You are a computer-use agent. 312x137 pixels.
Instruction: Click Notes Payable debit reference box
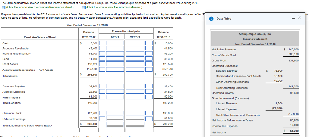102,97
